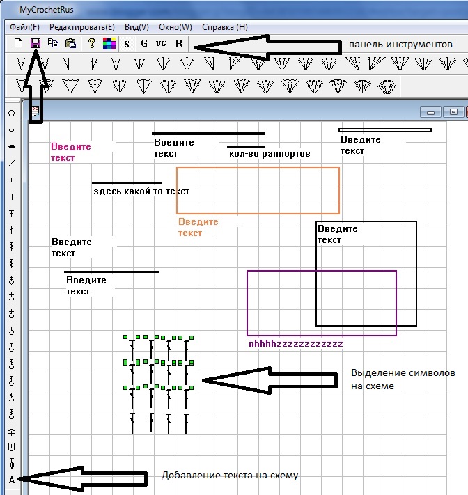
Task: Select the T with one crossbar stitch tool
Action: pyautogui.click(x=12, y=214)
